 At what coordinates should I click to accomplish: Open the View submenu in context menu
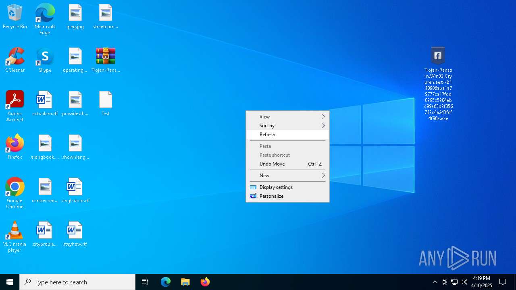pos(287,117)
